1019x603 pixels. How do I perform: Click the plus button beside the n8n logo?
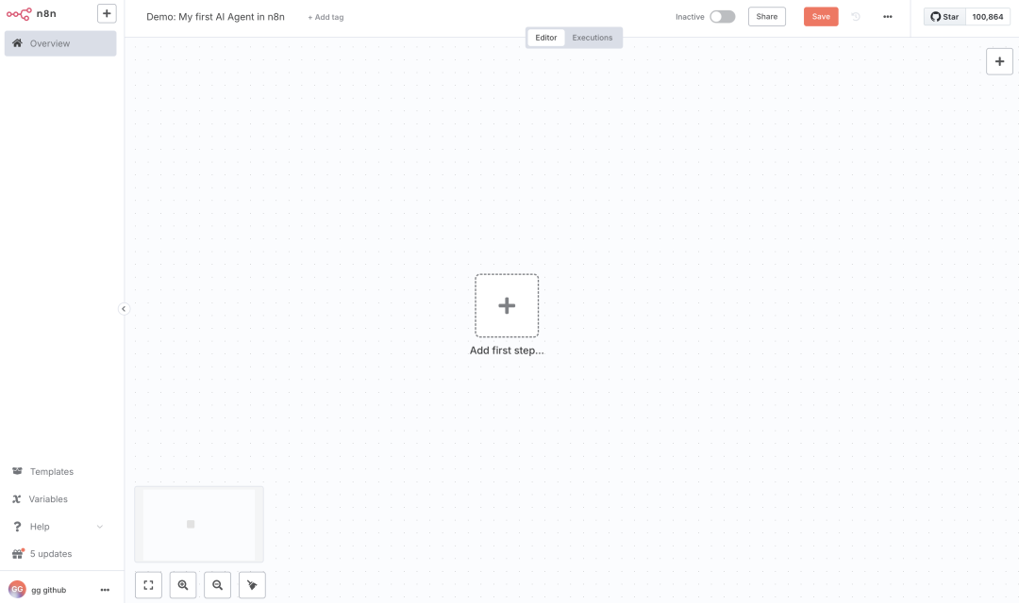tap(107, 13)
